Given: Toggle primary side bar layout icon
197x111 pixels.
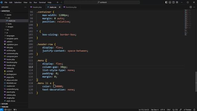Looking at the screenshot, I should 166,2.
